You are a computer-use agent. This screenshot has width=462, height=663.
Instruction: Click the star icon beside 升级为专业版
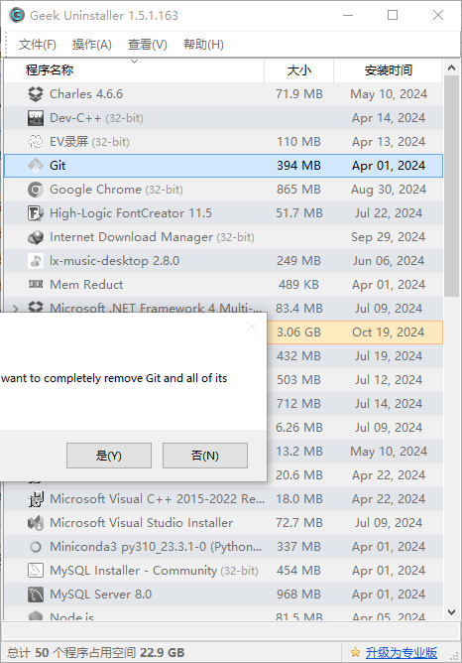pyautogui.click(x=356, y=652)
